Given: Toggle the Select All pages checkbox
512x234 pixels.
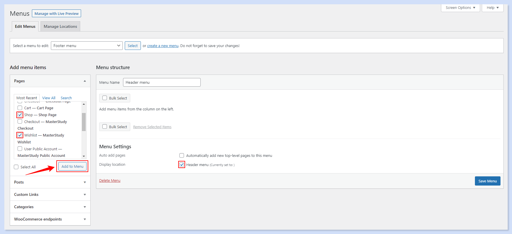Looking at the screenshot, I should pyautogui.click(x=16, y=167).
